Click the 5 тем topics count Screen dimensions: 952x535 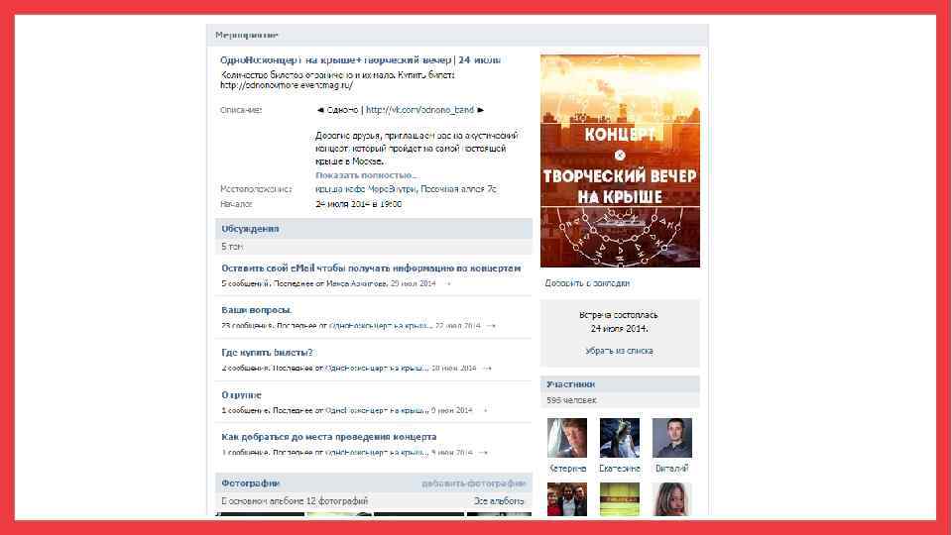[232, 247]
